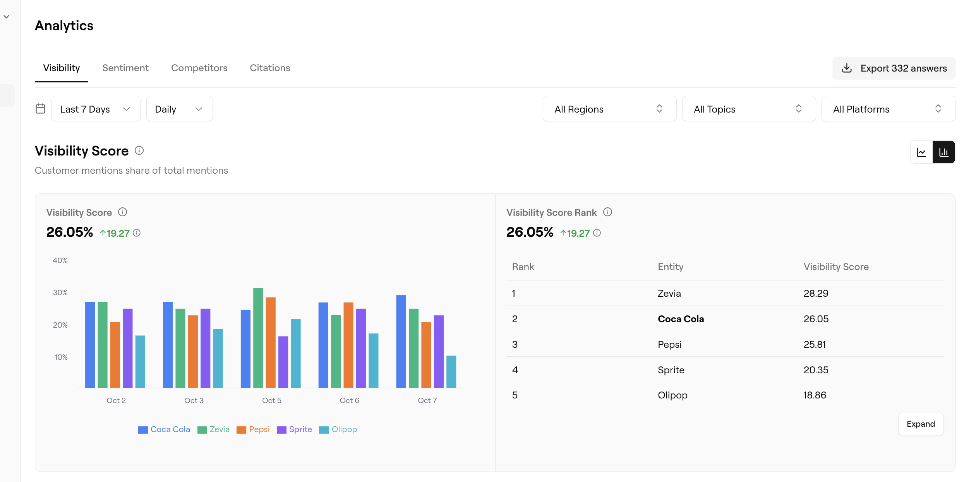Switch to the Sentiment tab

(x=125, y=68)
